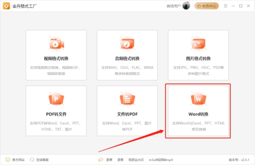Screen dimensions: 255x165
Task: Select the PDF转文件 title text
Action: 56,114
